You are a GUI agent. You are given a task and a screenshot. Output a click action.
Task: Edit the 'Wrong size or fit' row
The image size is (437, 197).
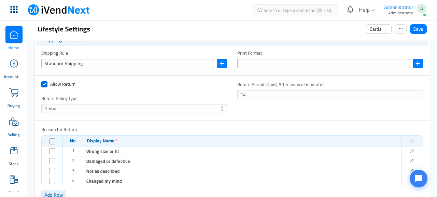(x=412, y=151)
